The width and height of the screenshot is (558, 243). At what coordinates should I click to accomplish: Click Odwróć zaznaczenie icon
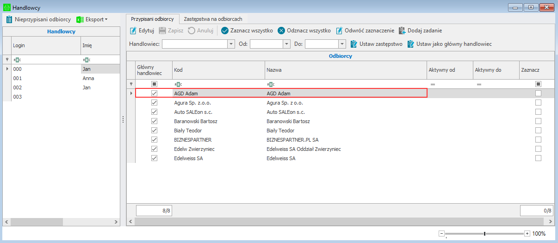[339, 31]
